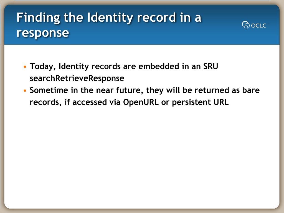Screen dimensions: 284x213
Task: Click the word "Today," starting the first bullet
Action: click(43, 67)
